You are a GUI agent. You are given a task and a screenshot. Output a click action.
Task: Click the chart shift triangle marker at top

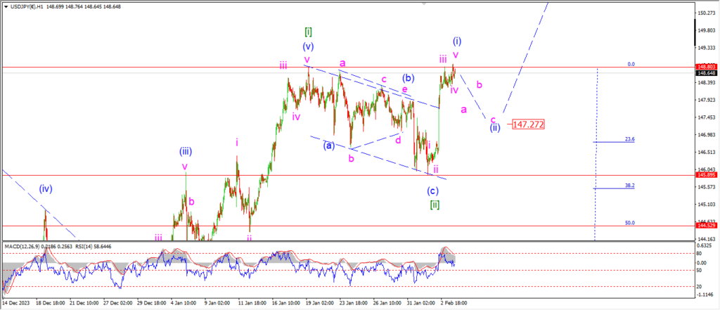424,4
